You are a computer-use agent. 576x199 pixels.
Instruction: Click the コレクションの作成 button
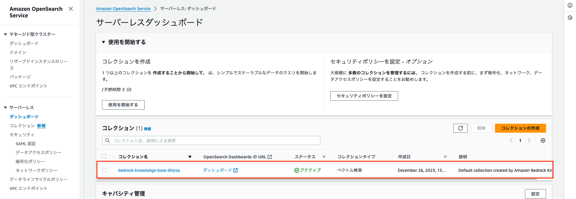click(520, 128)
